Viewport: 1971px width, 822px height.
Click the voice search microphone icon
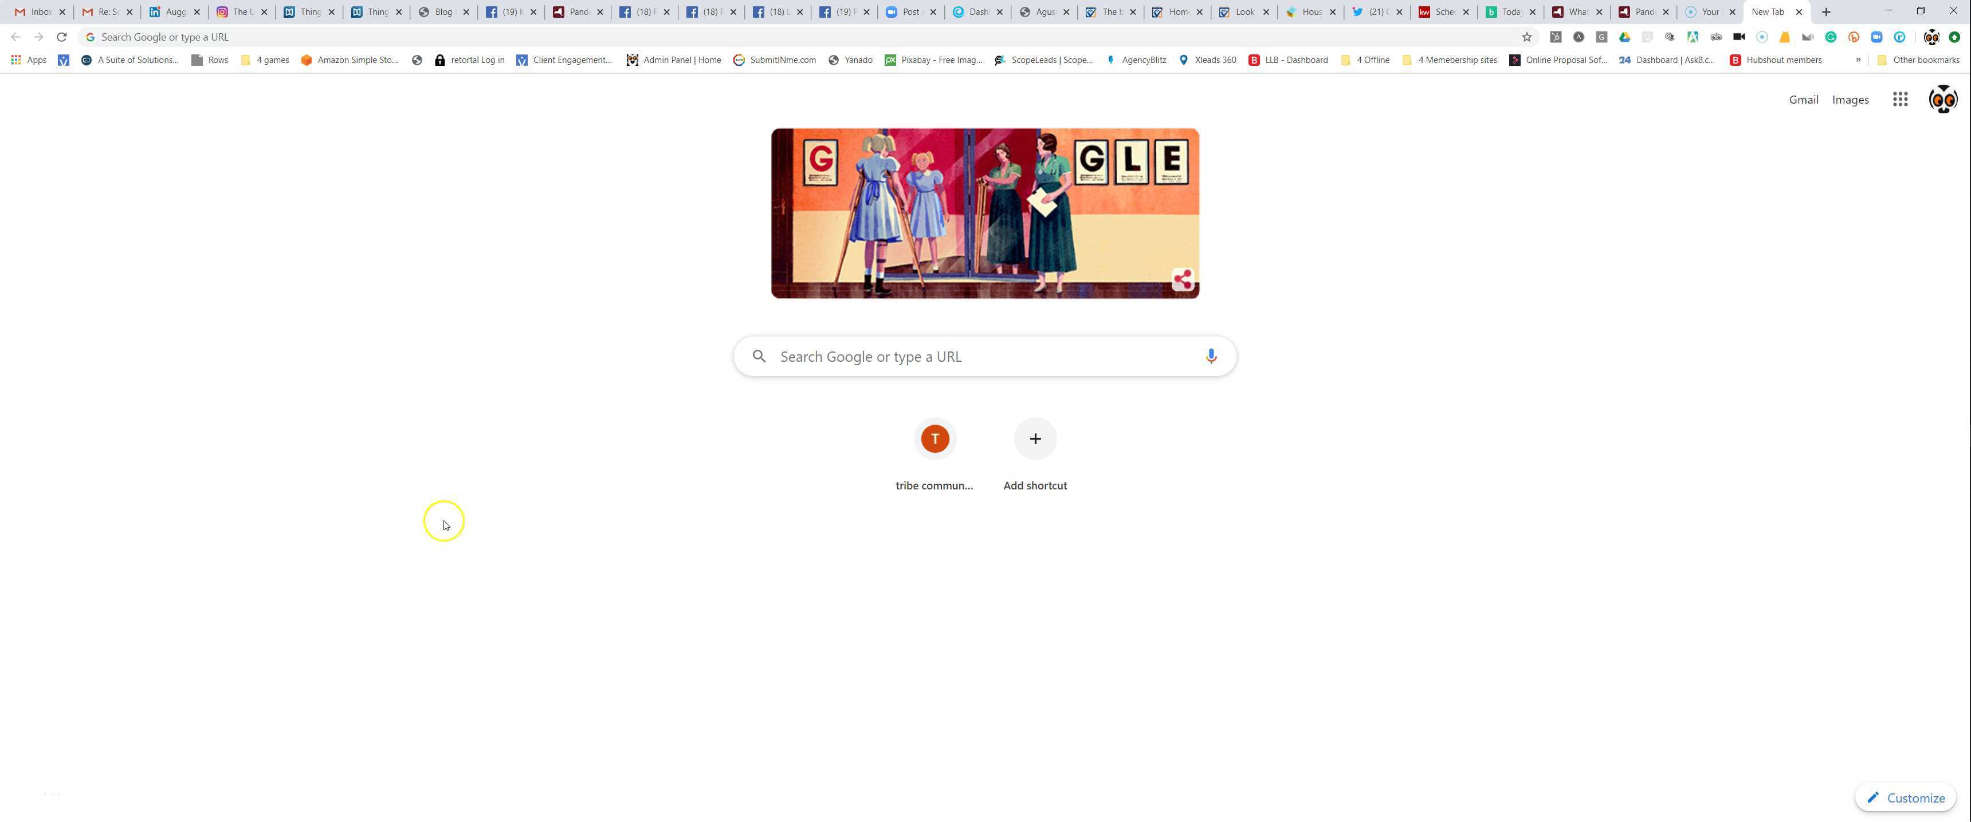pyautogui.click(x=1211, y=356)
